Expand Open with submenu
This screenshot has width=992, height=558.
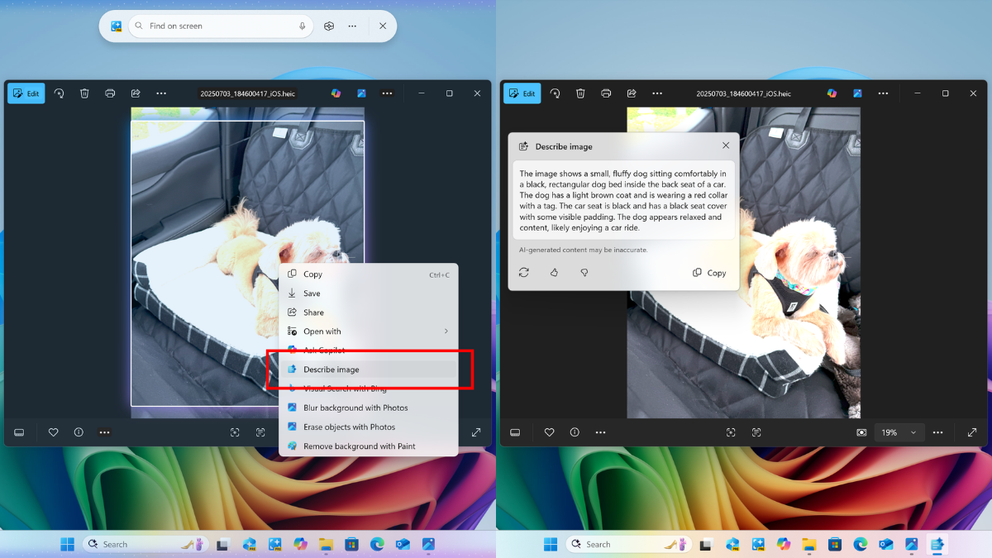tap(369, 331)
